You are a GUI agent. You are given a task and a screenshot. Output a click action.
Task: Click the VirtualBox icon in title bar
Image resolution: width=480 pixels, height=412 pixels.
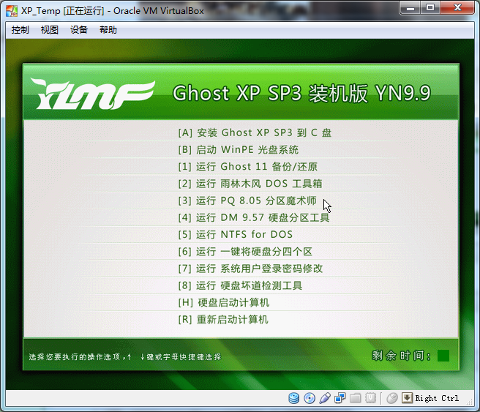[x=12, y=11]
